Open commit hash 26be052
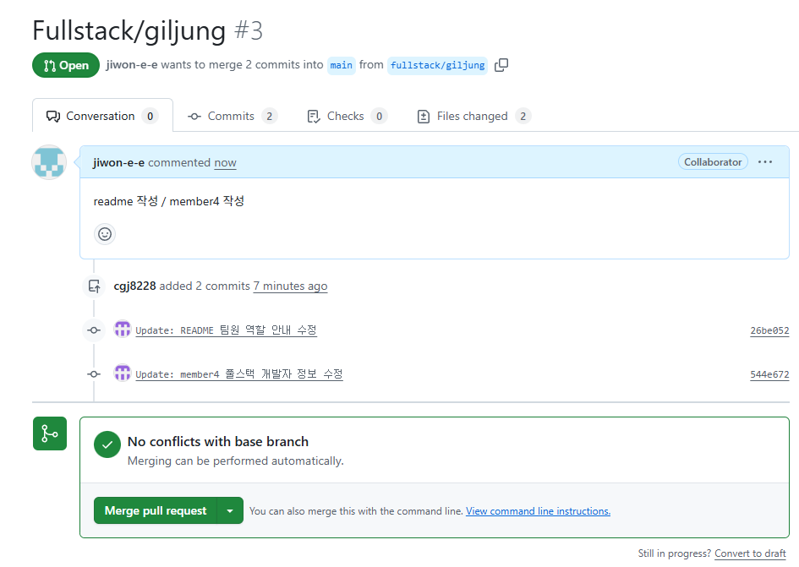Screen dimensions: 799x567 [x=769, y=330]
